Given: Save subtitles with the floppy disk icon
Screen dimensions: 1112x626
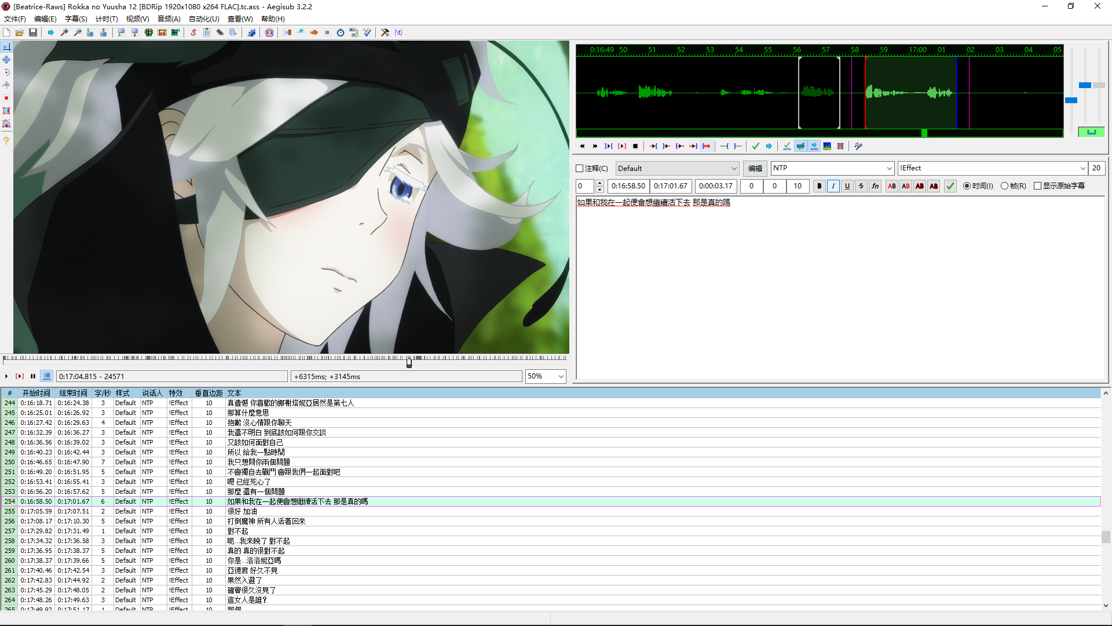Looking at the screenshot, I should point(33,32).
